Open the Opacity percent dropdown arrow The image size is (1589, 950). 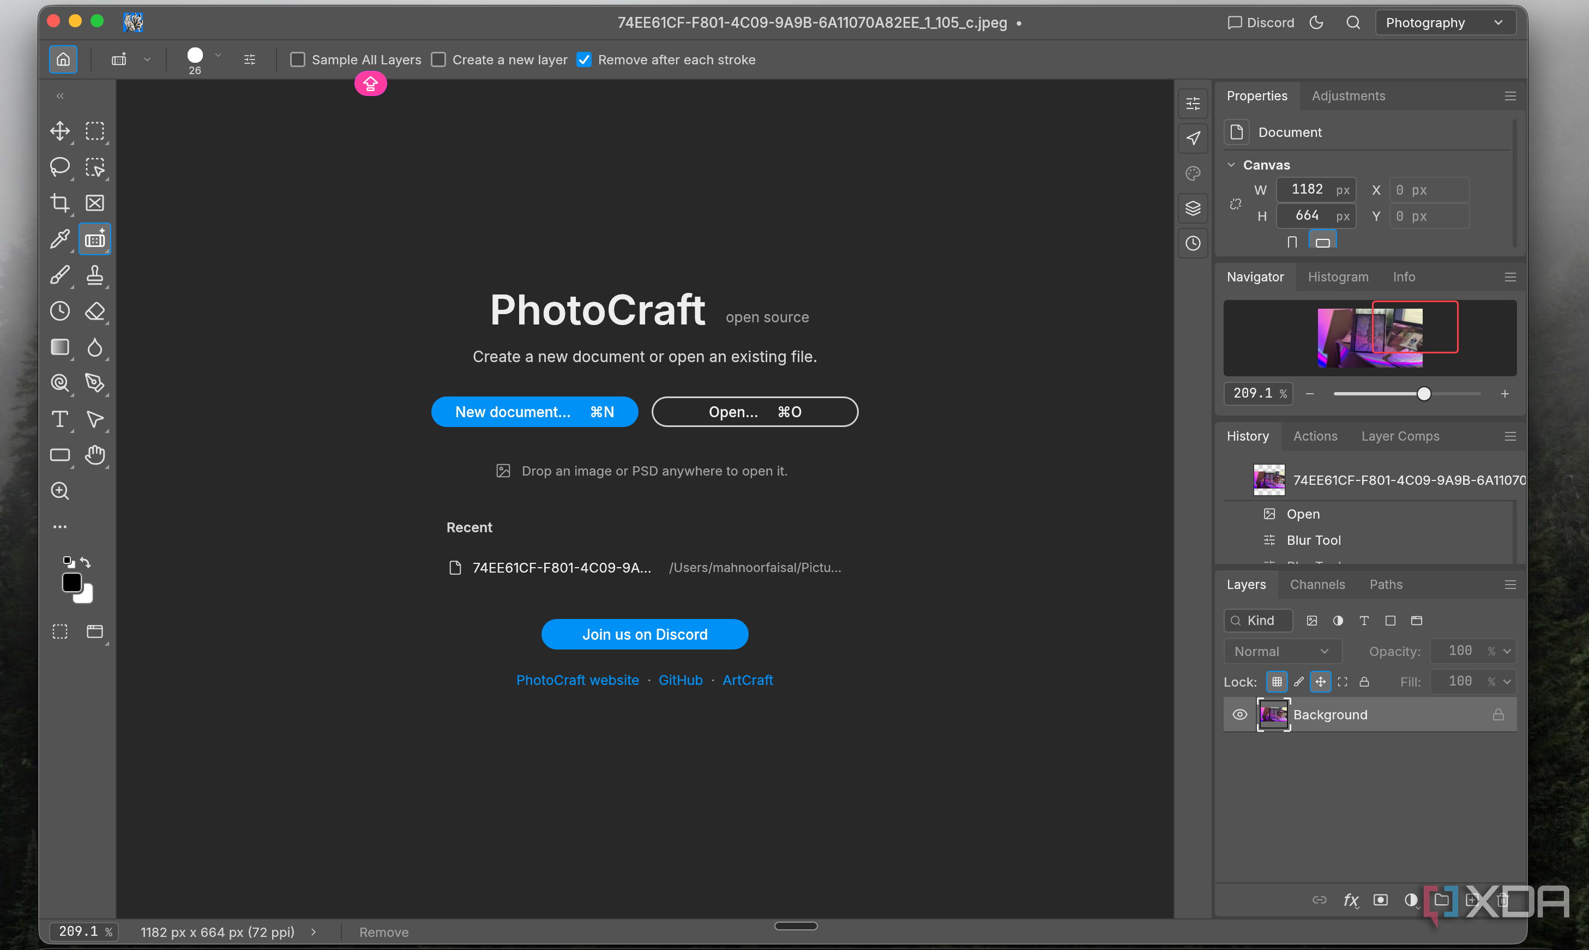[1507, 652]
